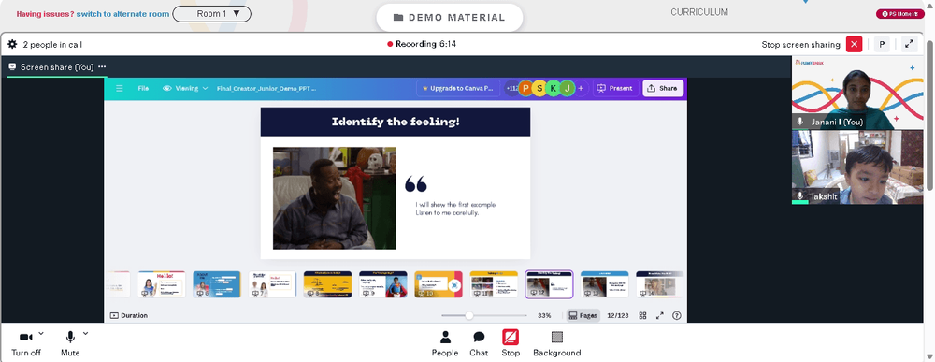
Task: Click microphone icon on lakshit's tile
Action: tap(800, 196)
